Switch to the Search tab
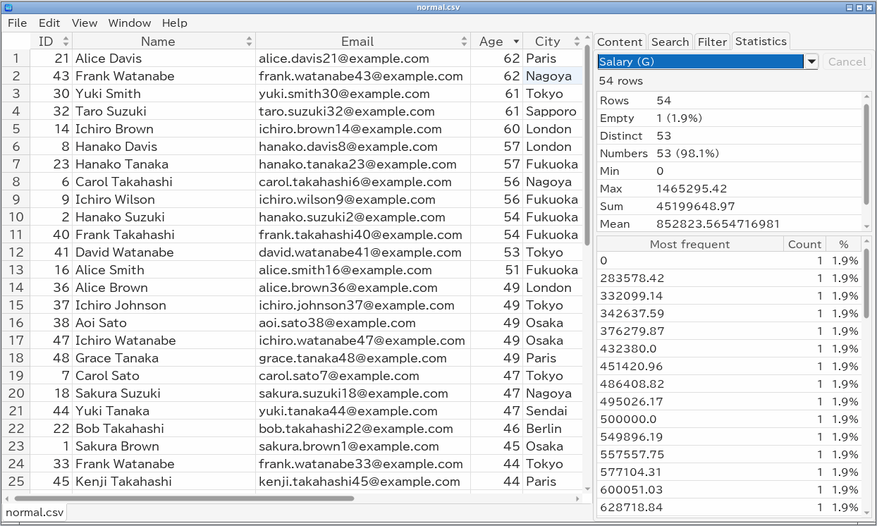 (x=670, y=42)
